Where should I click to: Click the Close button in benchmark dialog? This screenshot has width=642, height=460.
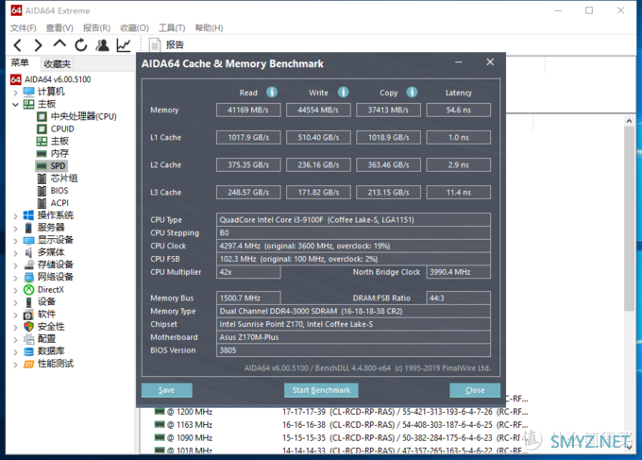coord(475,390)
